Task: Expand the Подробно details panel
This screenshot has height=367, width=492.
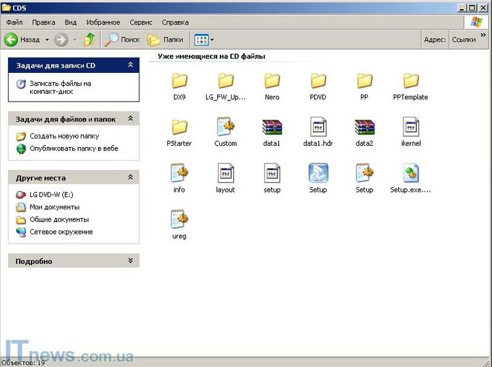Action: (x=131, y=261)
